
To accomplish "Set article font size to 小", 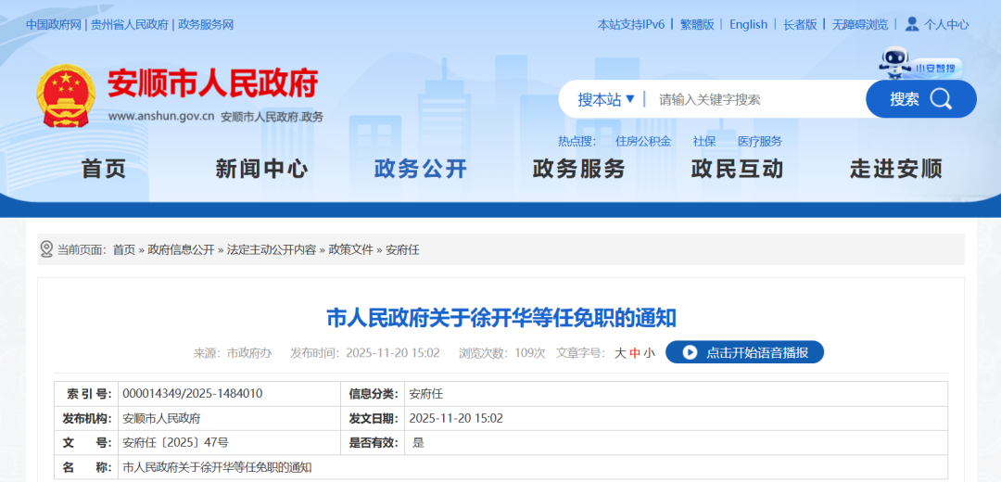I will [649, 353].
